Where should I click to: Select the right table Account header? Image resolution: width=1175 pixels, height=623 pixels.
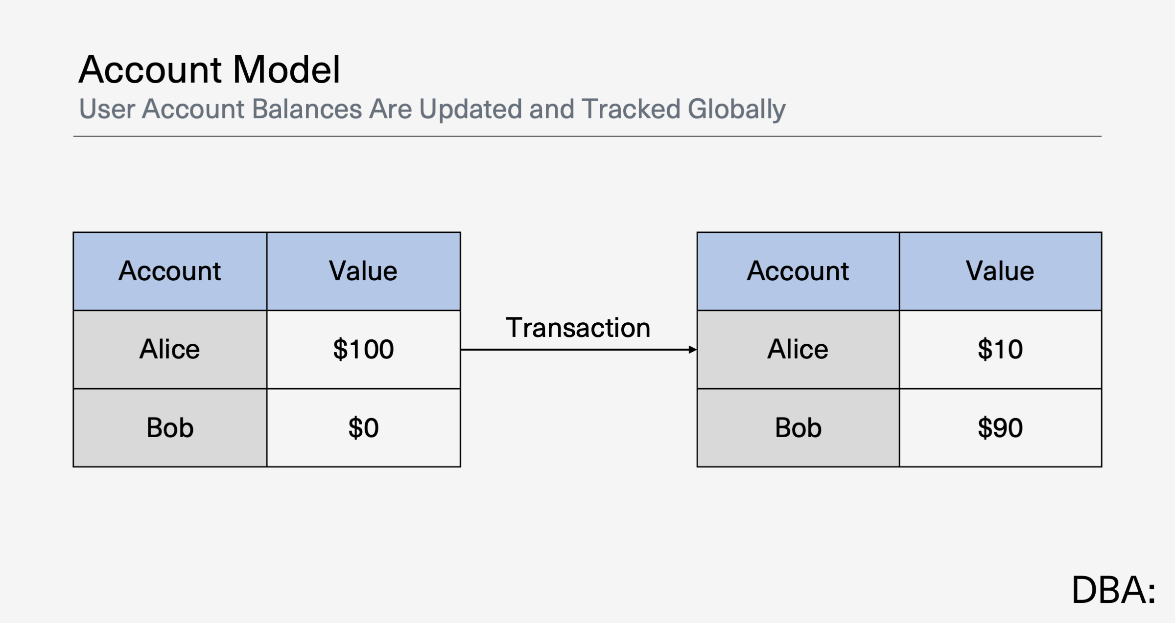point(798,271)
